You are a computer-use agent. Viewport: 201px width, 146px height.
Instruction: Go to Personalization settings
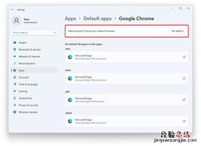[27, 63]
